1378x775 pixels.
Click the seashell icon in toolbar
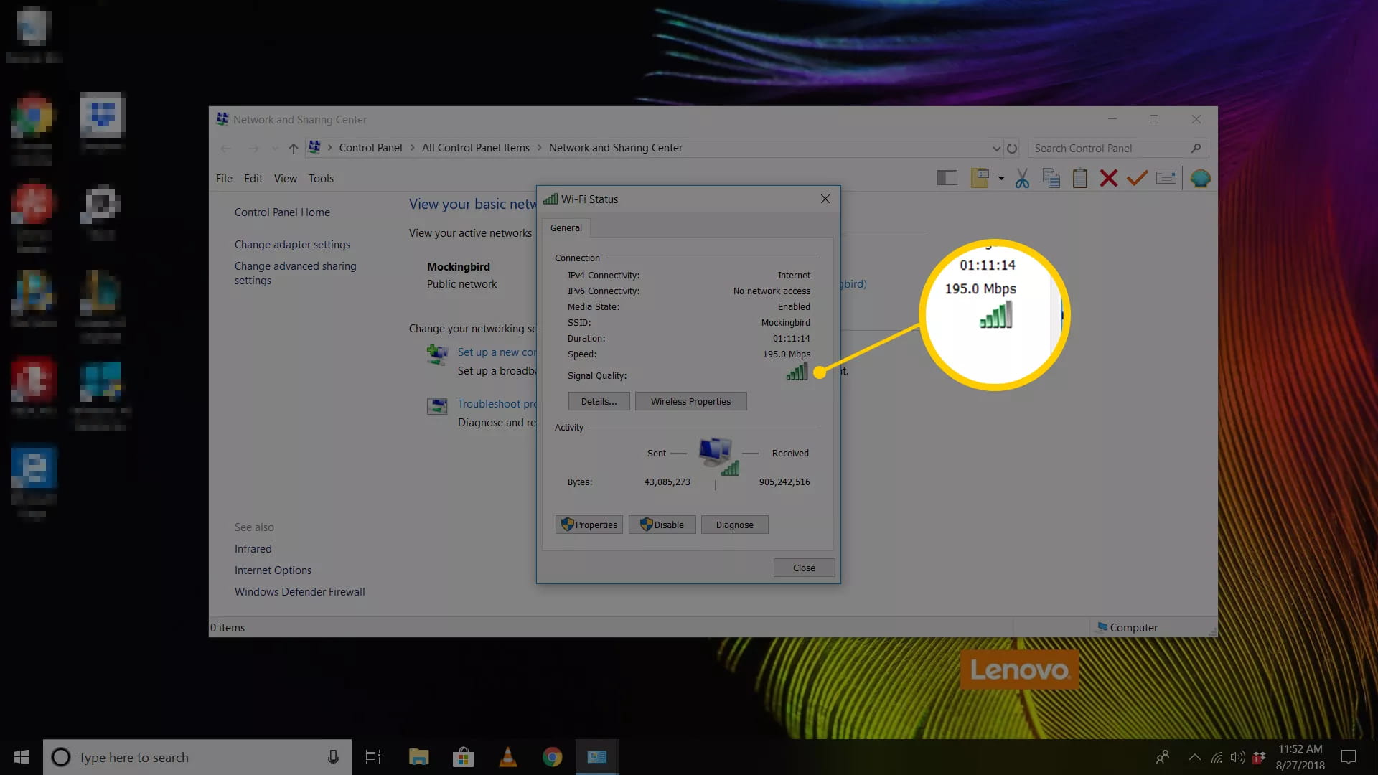pos(1200,178)
